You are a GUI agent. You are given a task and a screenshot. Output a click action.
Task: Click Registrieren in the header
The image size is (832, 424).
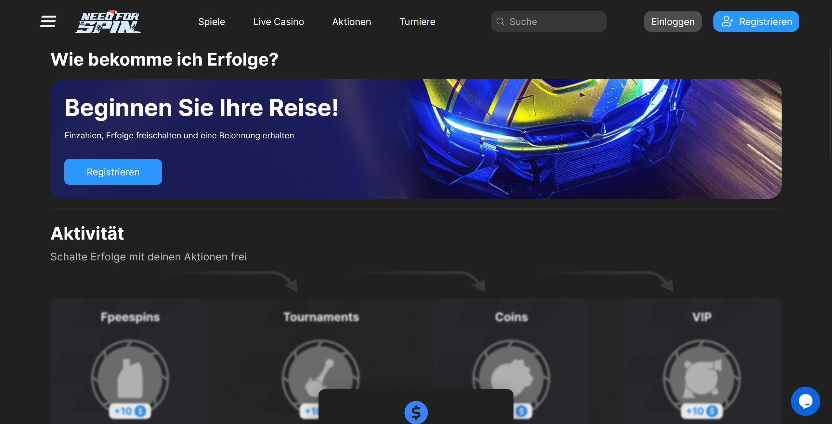click(x=756, y=21)
